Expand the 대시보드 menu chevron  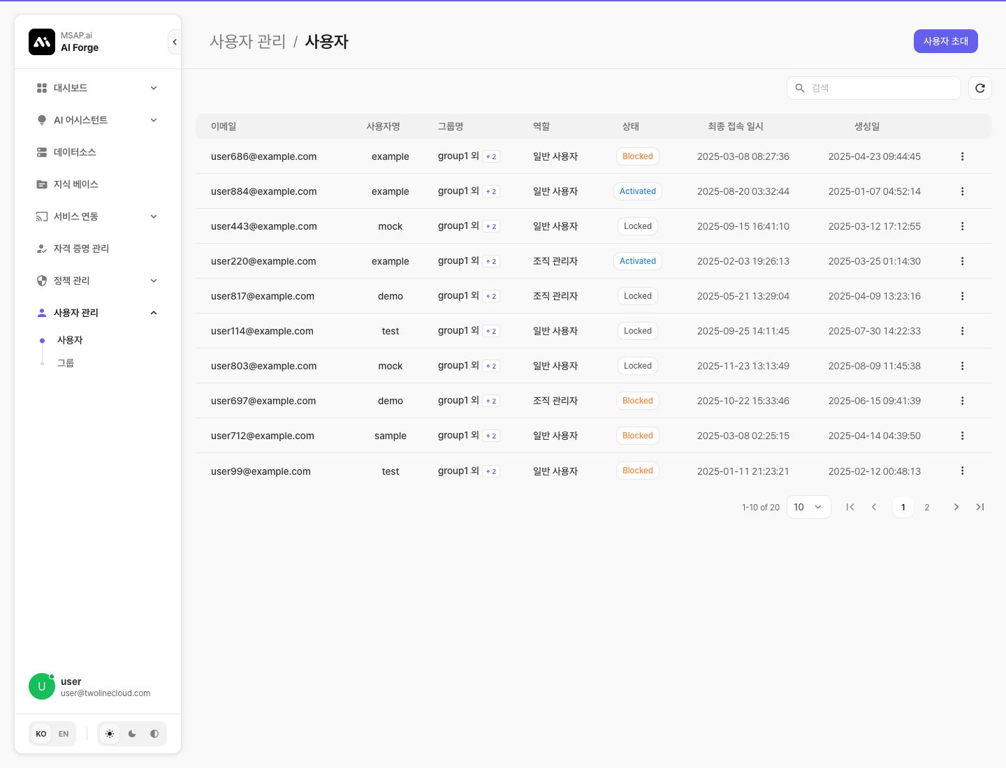[x=154, y=88]
